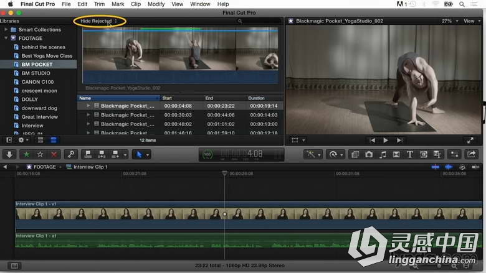This screenshot has width=486, height=273.
Task: Switch browser to list view
Action: (x=54, y=140)
